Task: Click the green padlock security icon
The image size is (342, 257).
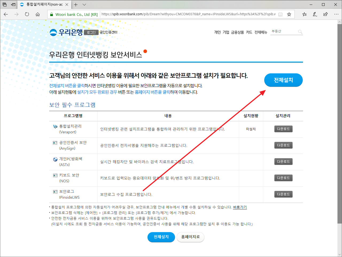Action: [52, 14]
